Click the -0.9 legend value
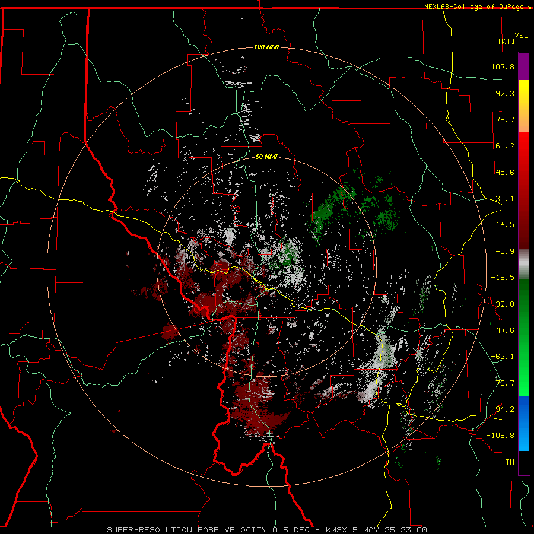 505,252
